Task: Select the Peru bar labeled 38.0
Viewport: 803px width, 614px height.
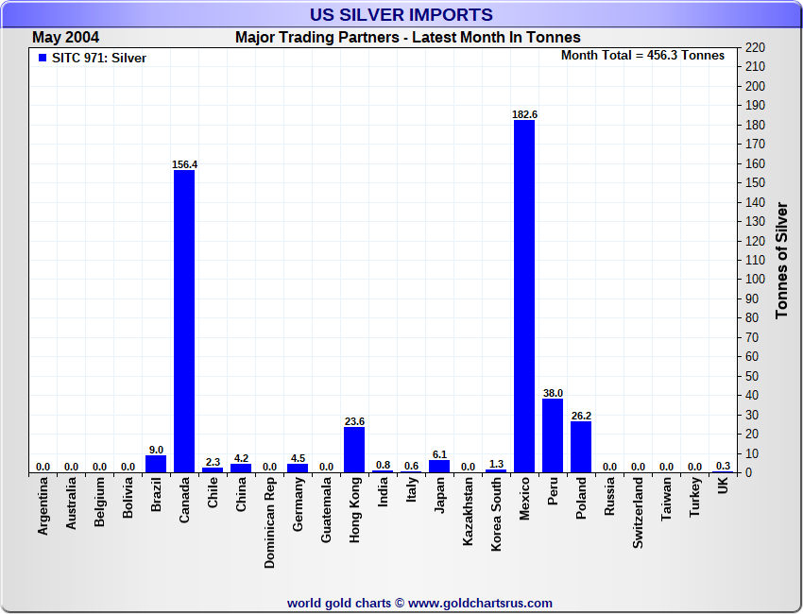Action: coord(553,435)
